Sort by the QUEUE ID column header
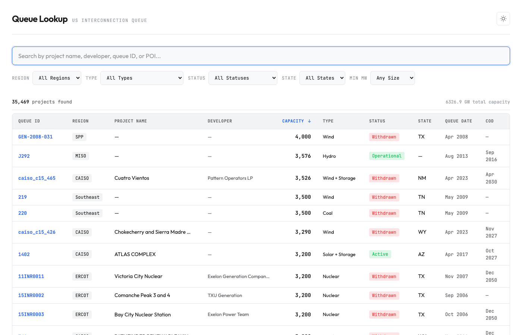 click(x=29, y=121)
